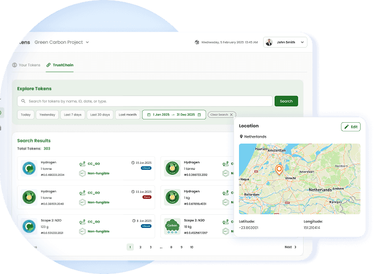Click token ID #0.0.67890.4031
The image size is (376, 274).
pyautogui.click(x=195, y=204)
